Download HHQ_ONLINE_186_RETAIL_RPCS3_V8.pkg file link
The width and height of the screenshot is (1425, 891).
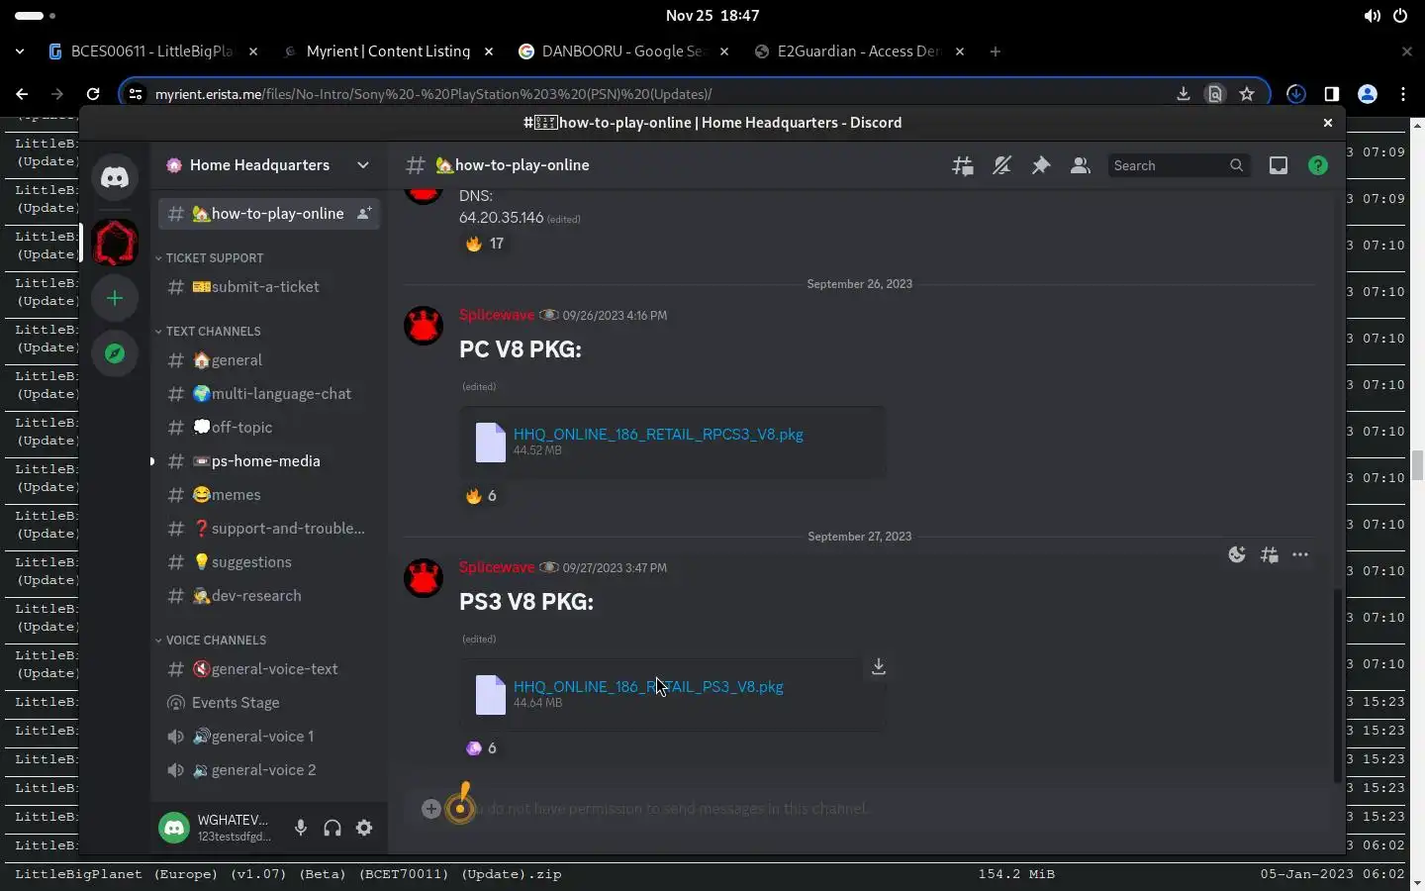[x=658, y=435]
